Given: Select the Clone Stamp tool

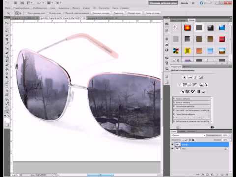Looking at the screenshot, I should 7,57.
